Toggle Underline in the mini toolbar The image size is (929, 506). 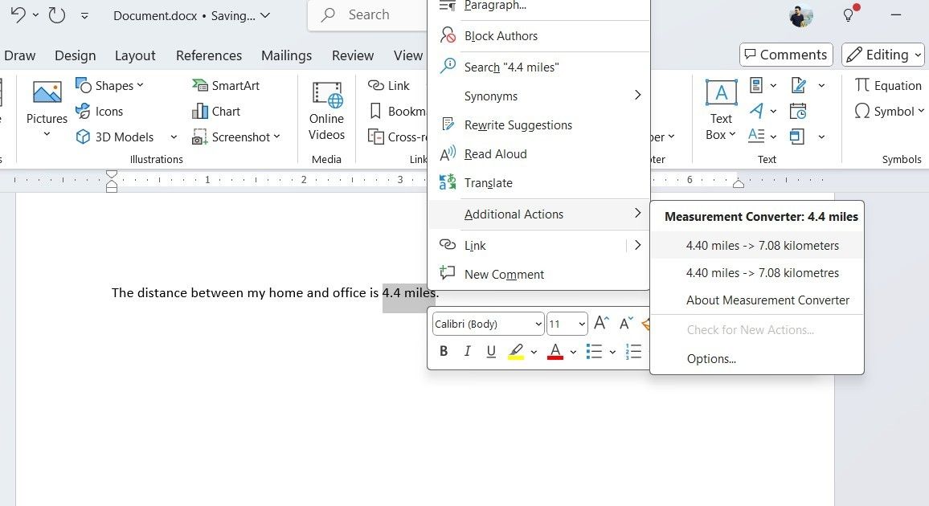coord(491,352)
